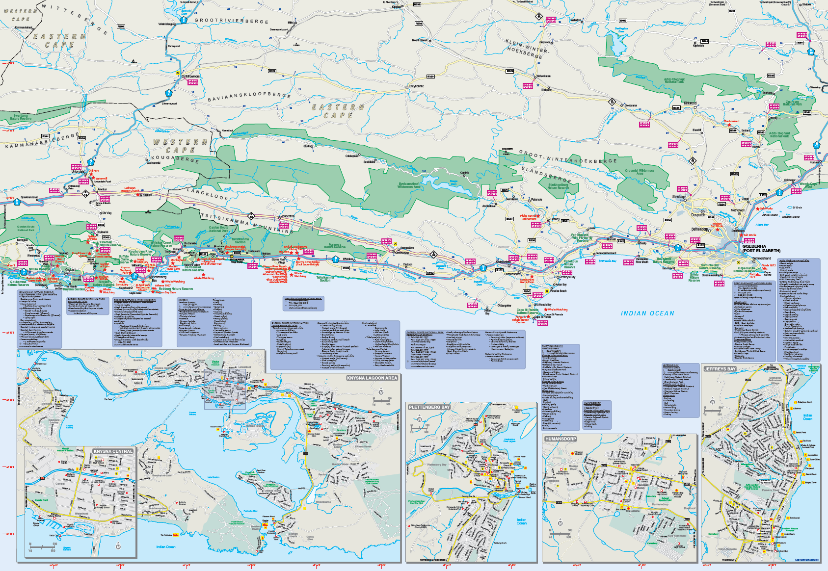This screenshot has height=571, width=828.
Task: Click the ELANDSBERGE label
Action: pyautogui.click(x=546, y=174)
